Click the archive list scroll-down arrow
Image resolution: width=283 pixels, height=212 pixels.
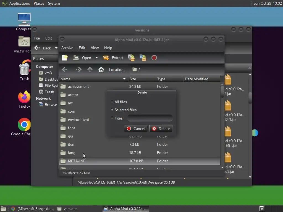coord(222,167)
